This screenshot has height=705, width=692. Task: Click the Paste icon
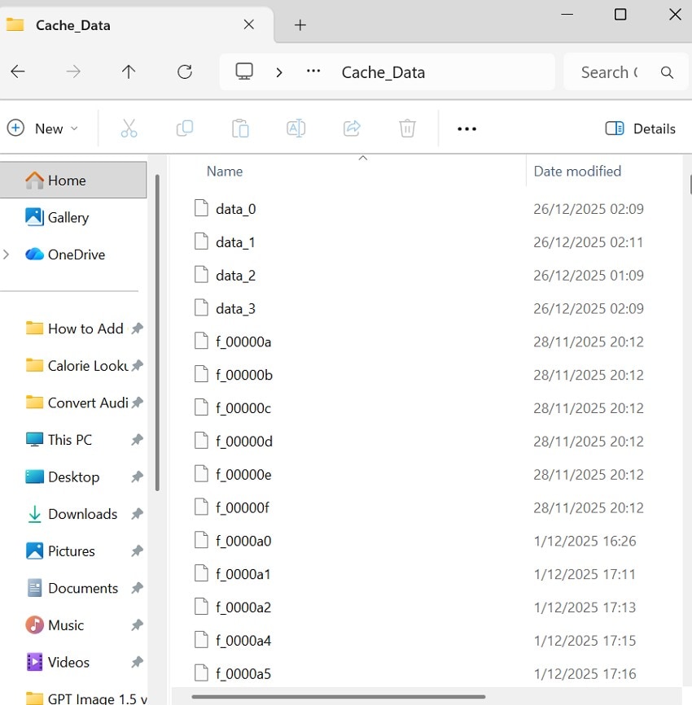(x=239, y=128)
